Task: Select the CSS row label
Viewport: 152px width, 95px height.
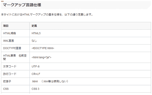Action: (x=6, y=89)
